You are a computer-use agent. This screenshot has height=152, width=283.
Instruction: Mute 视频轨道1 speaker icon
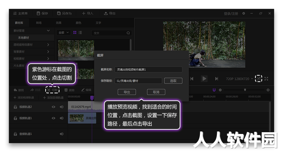62,118
